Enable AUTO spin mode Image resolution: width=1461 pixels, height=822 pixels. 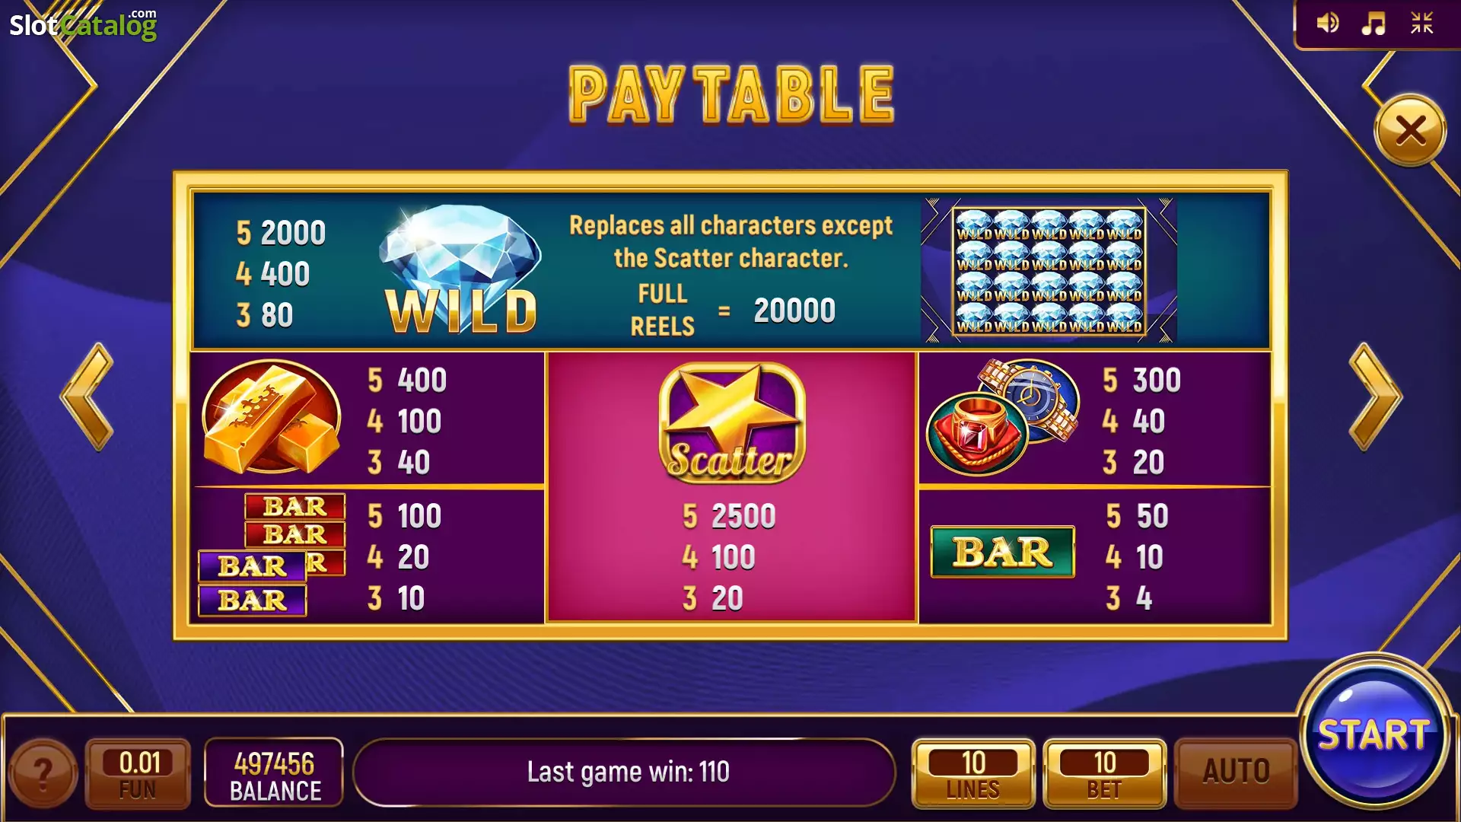point(1236,773)
